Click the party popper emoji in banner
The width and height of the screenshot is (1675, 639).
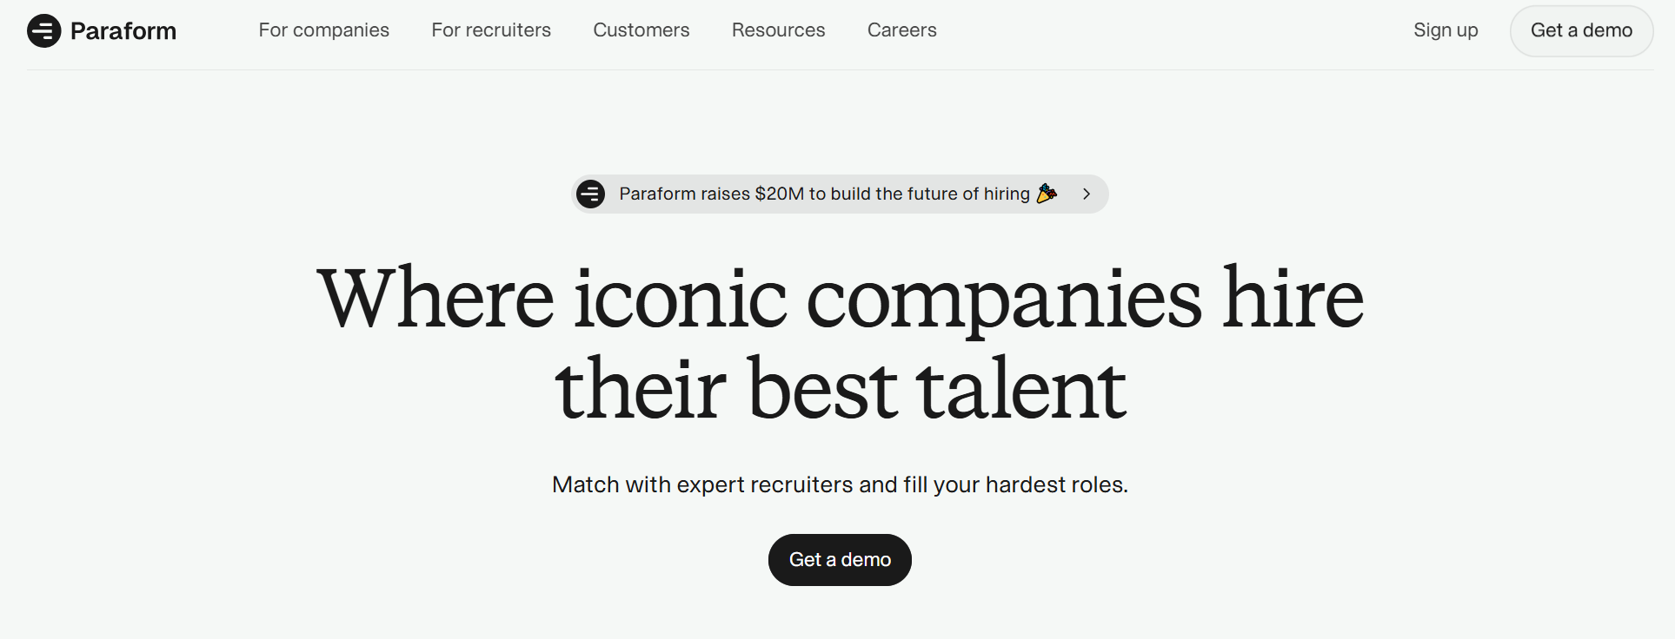[1047, 194]
